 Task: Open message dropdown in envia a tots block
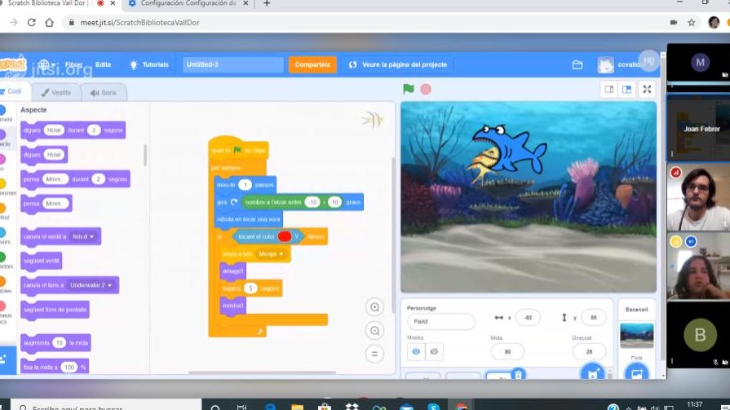[271, 254]
